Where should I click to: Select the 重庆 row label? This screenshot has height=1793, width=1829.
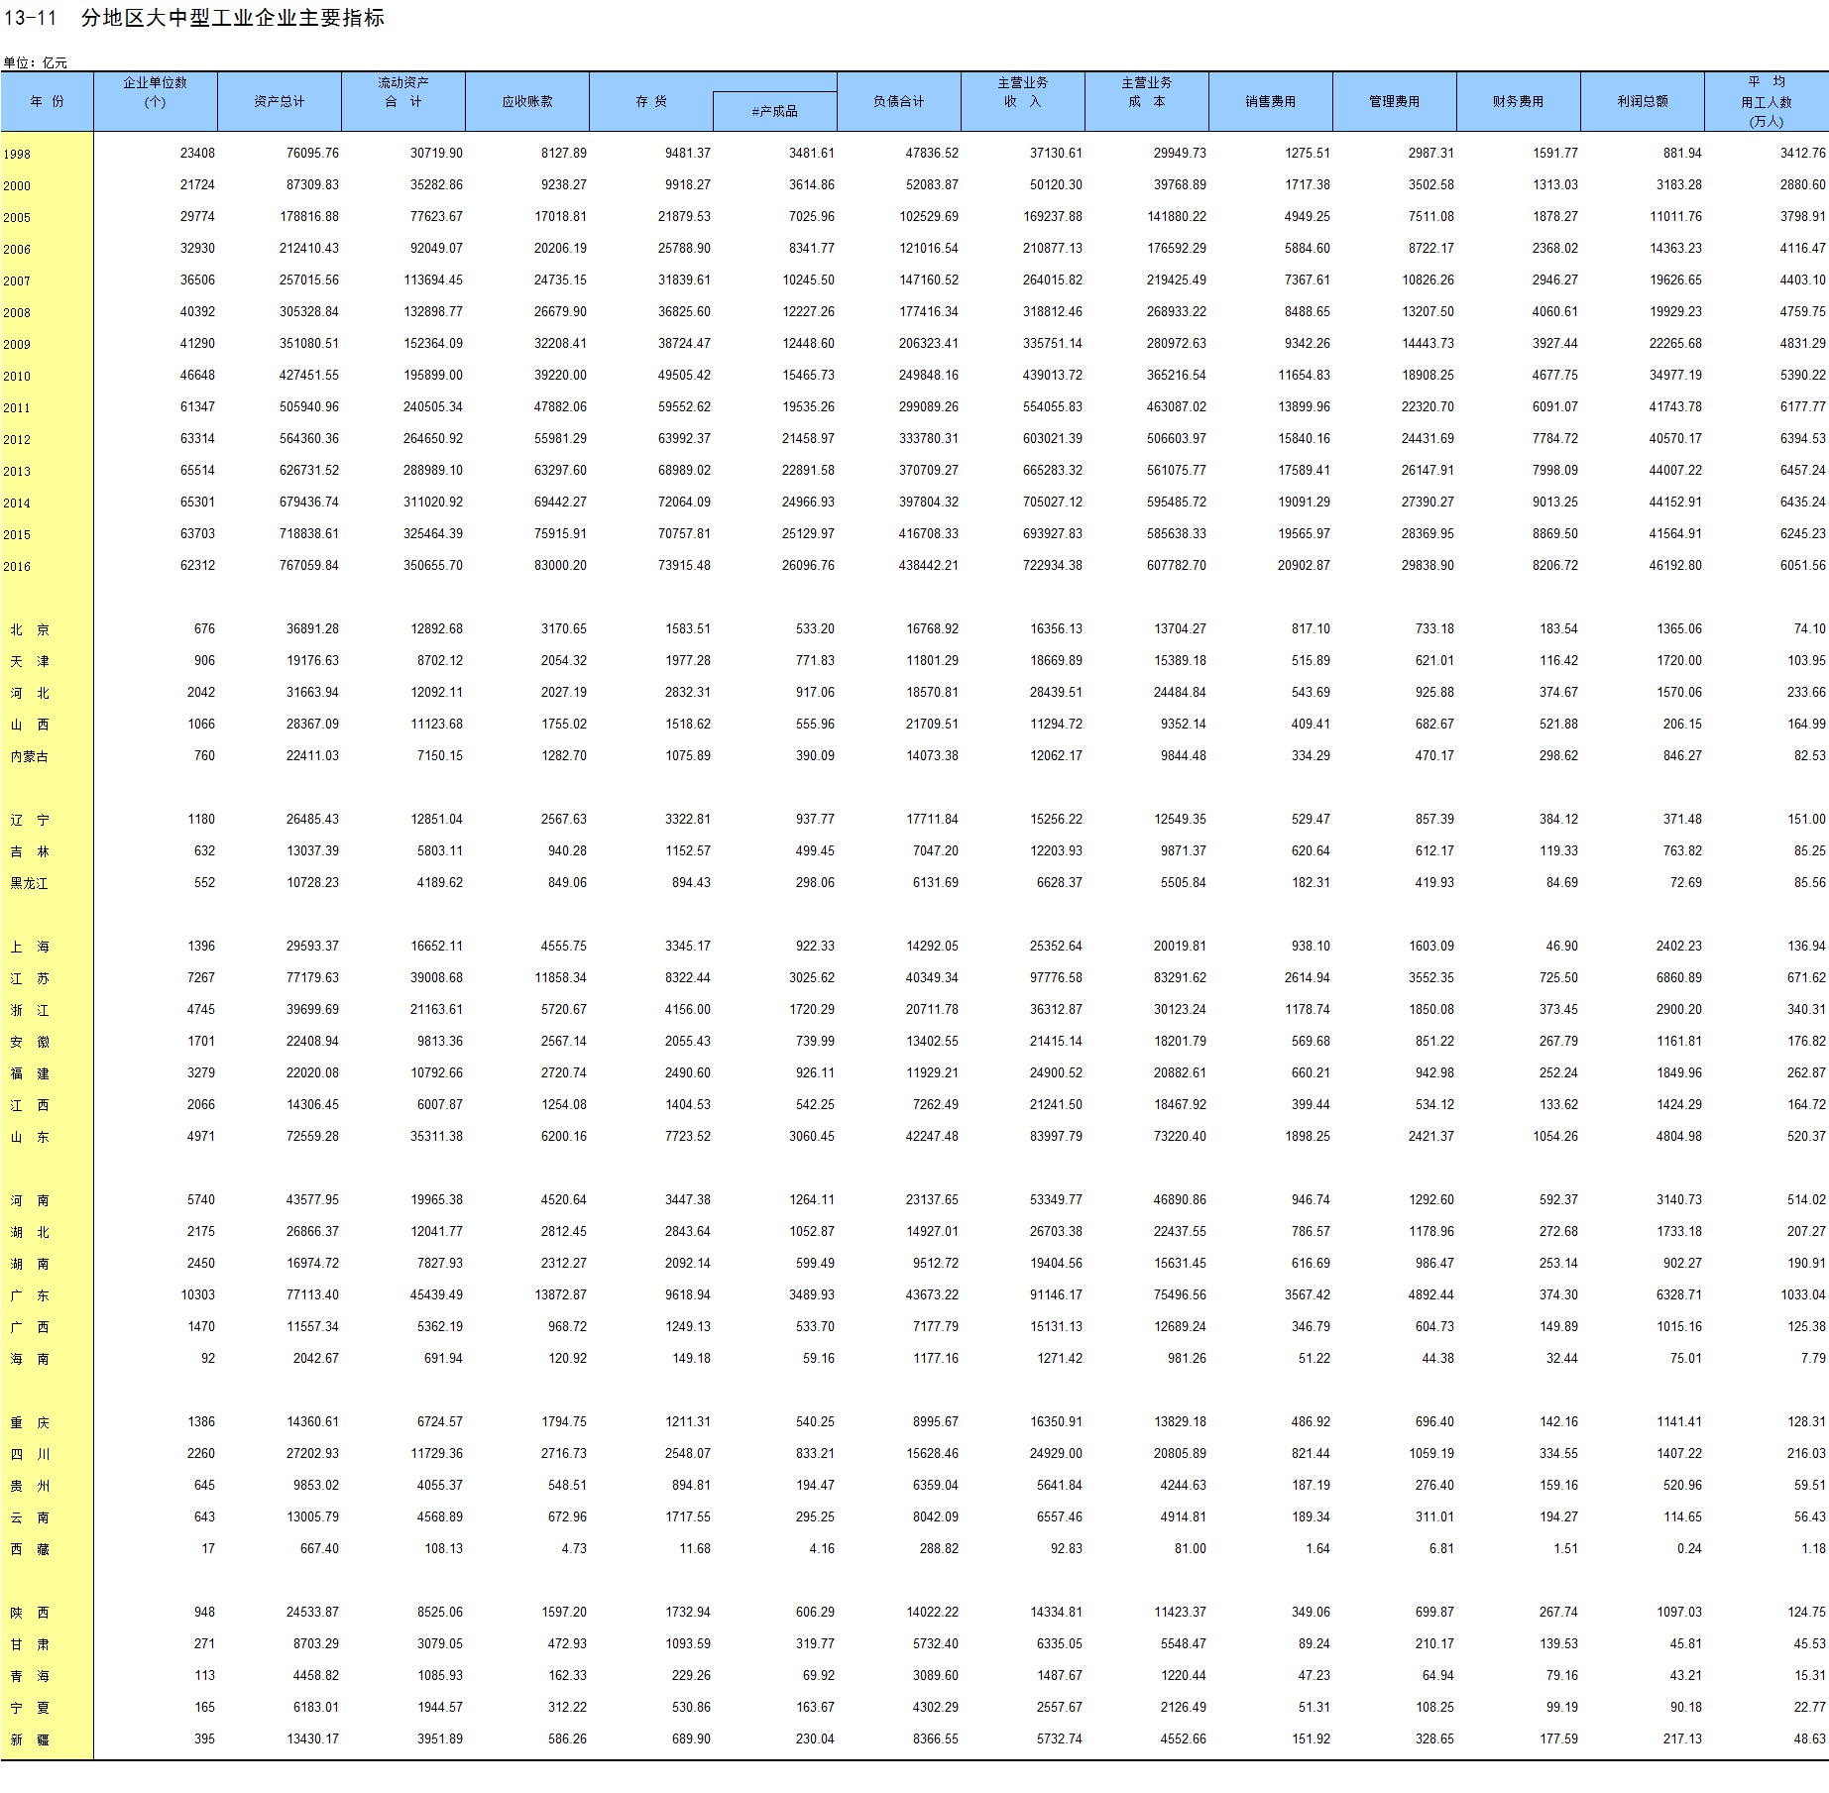click(30, 1422)
